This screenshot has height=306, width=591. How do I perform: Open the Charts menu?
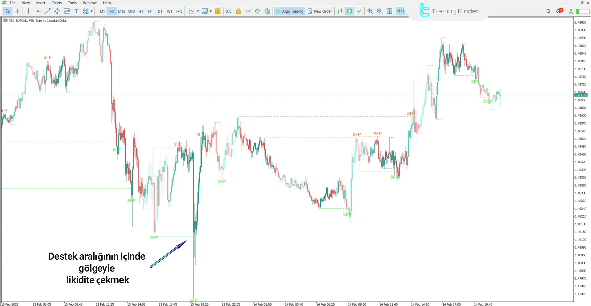pos(56,3)
